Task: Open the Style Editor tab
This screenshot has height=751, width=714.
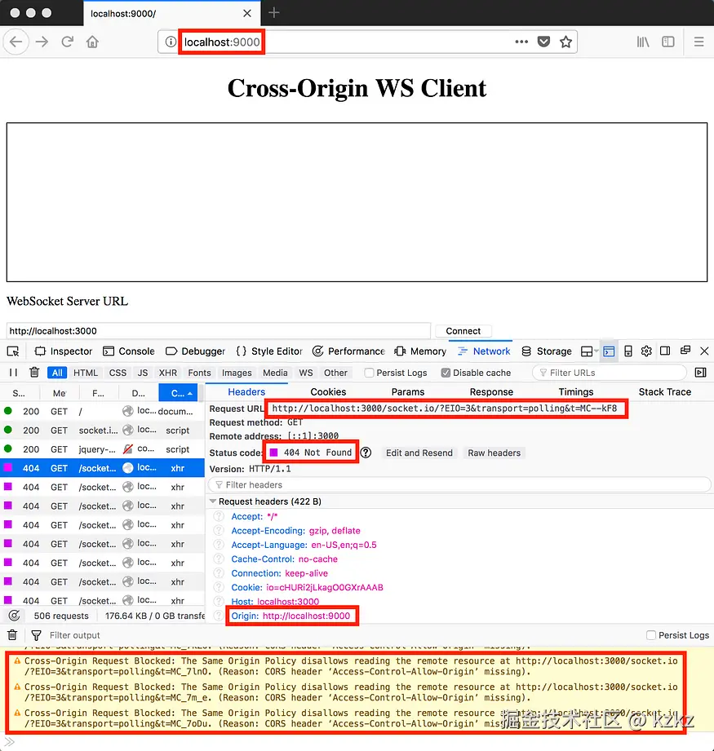Action: click(269, 351)
